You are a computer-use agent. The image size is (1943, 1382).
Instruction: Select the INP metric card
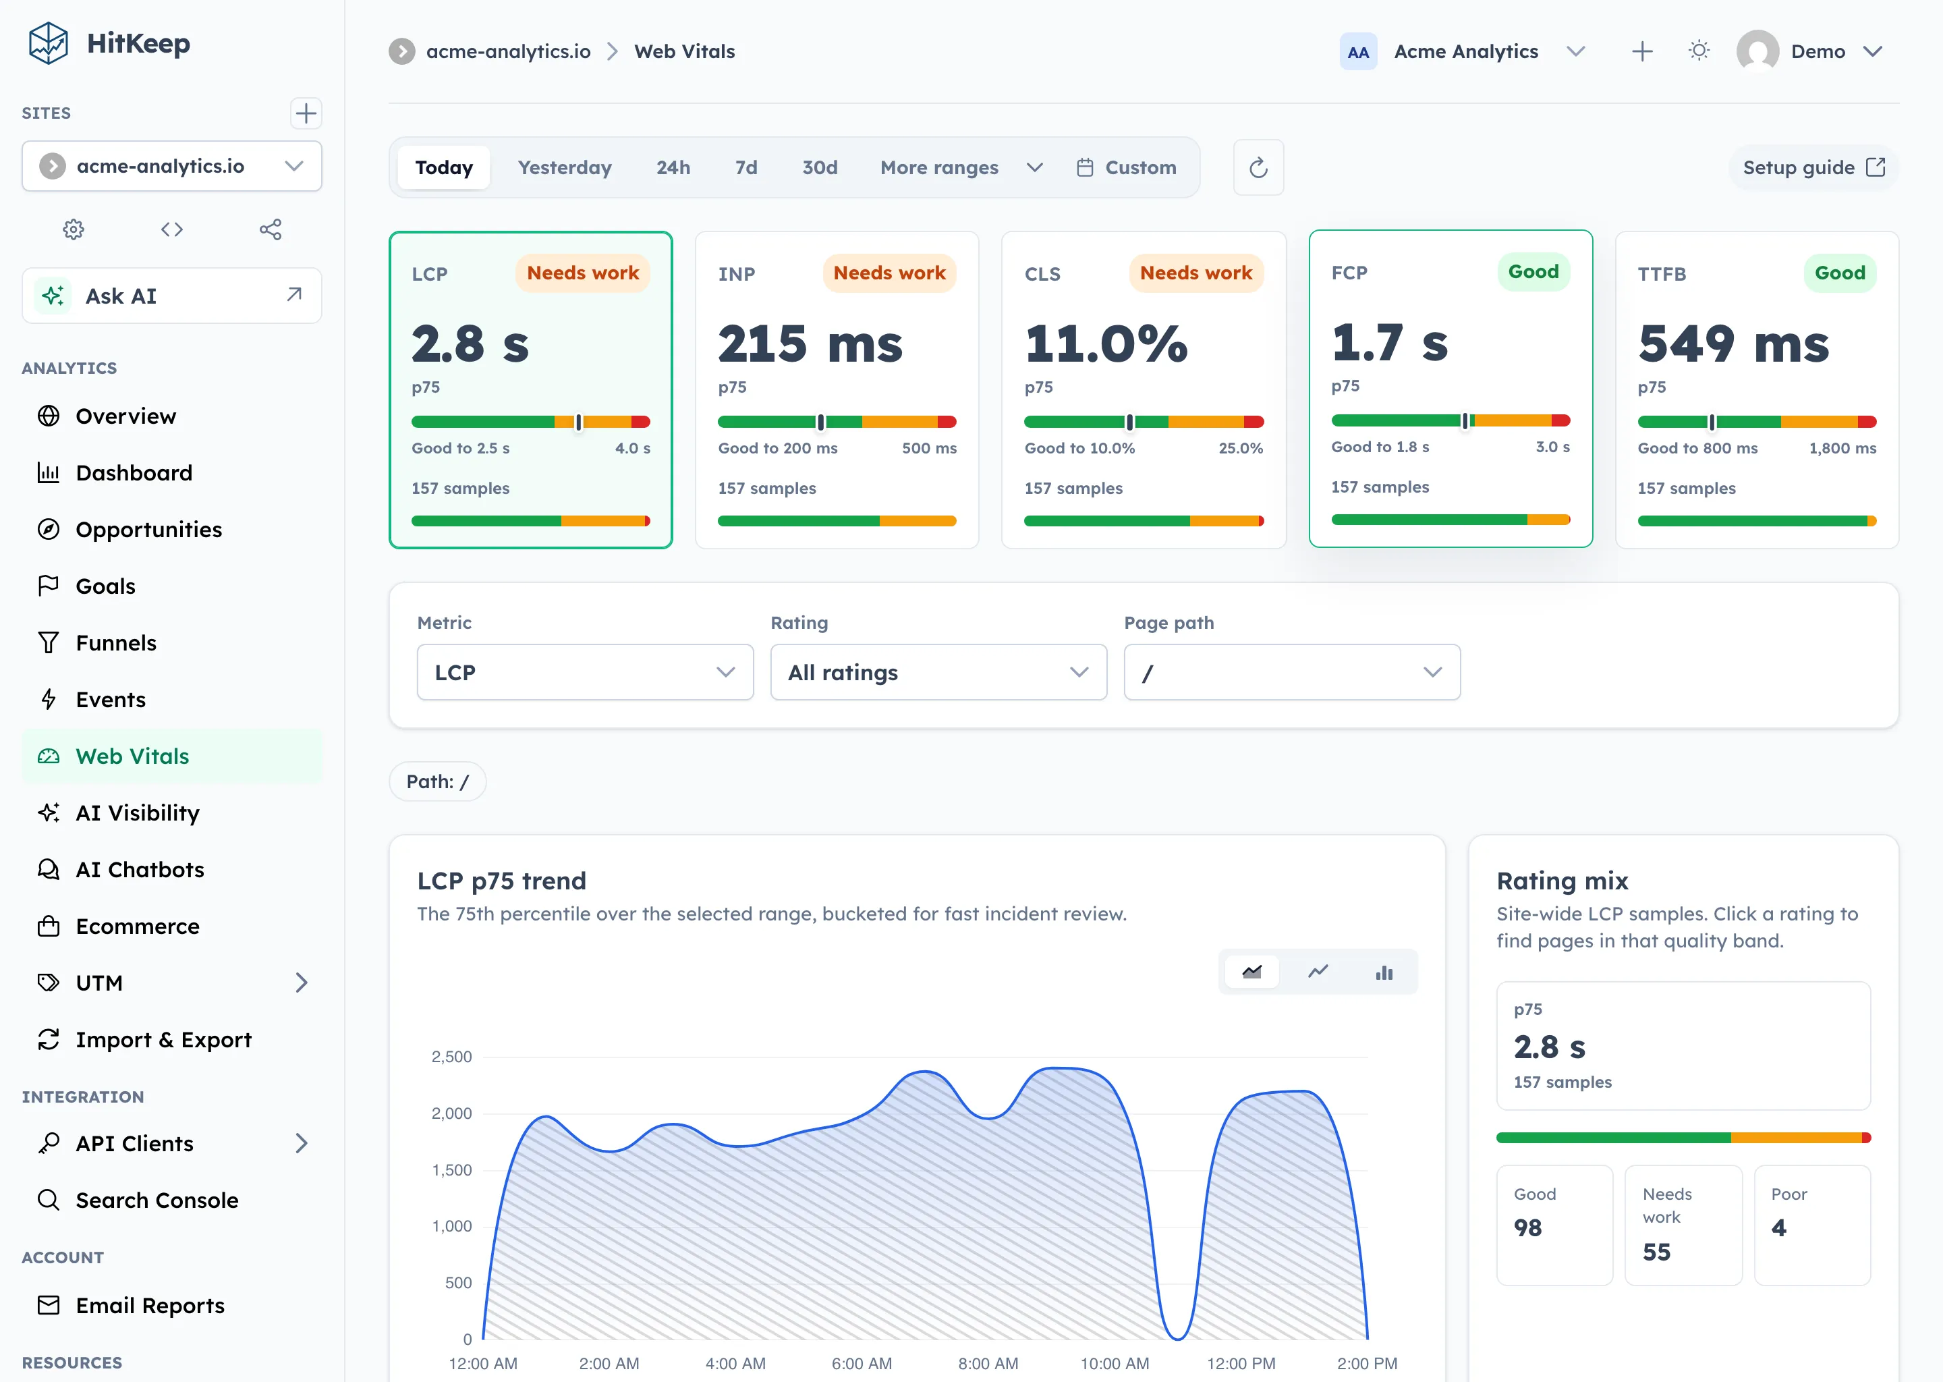coord(837,390)
